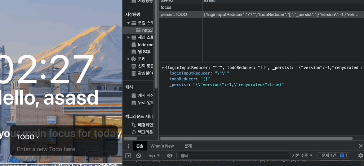Click the Hello, asasd greeting text

coord(49,98)
